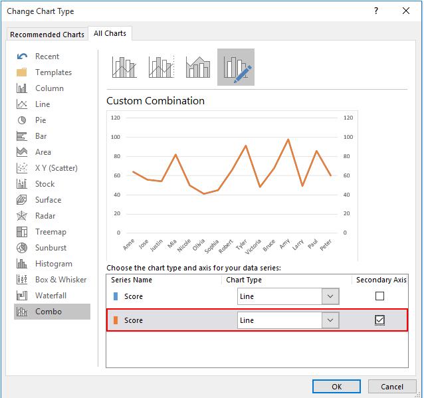
Task: Close the Change Chart Type dialog
Action: 405,11
